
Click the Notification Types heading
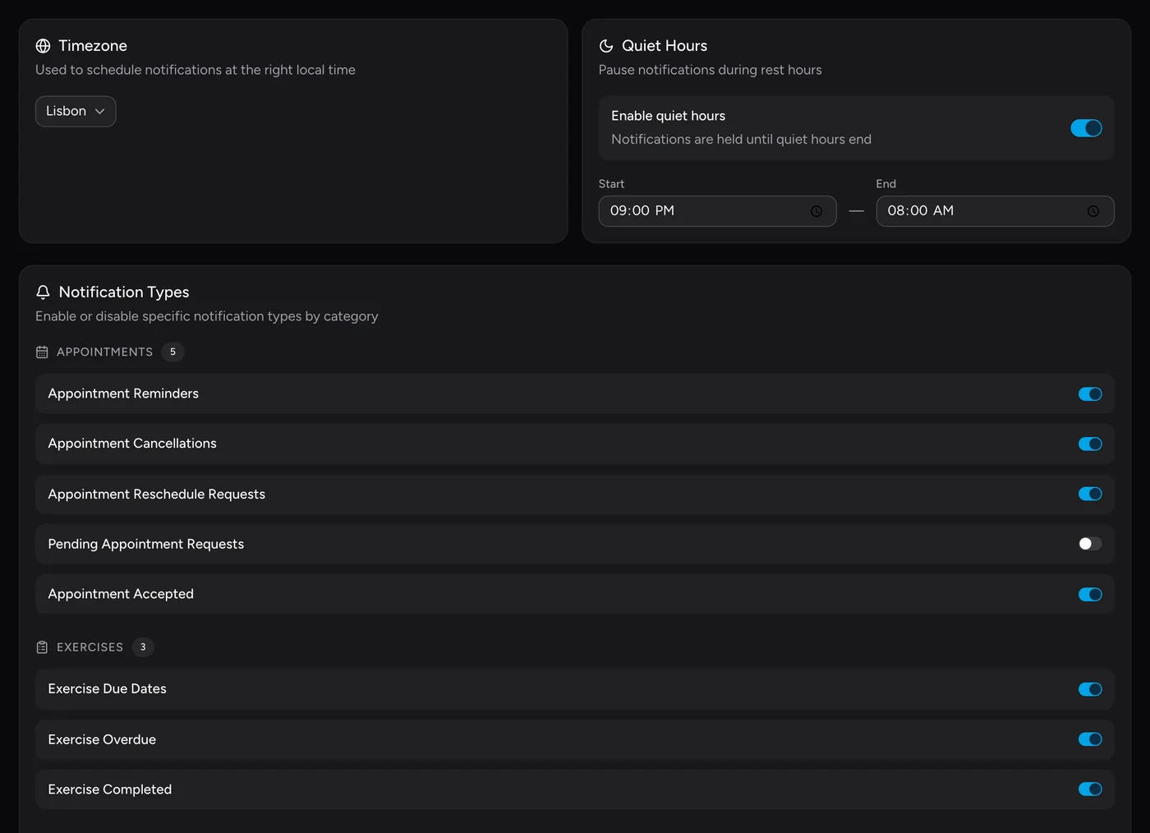point(124,292)
